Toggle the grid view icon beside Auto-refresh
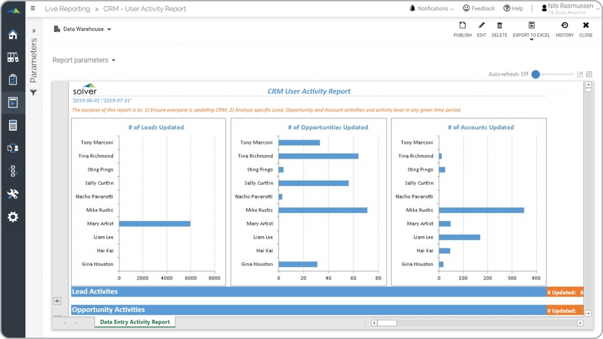The image size is (603, 339). [589, 74]
